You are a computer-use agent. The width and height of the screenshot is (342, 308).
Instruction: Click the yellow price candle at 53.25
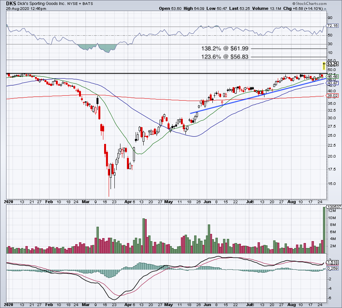coord(324,66)
